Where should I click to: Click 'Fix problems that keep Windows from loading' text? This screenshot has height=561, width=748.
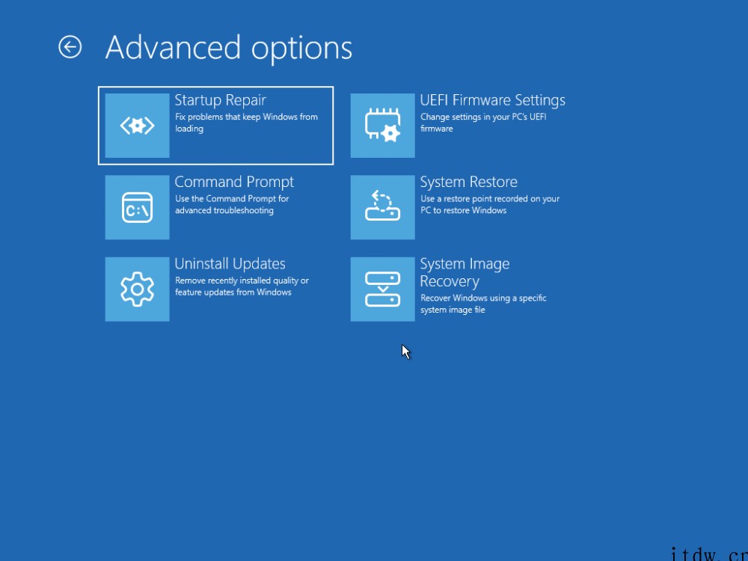pos(246,123)
